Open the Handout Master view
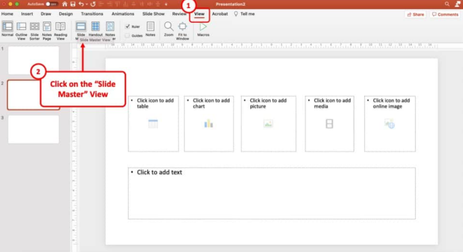This screenshot has height=252, width=463. (95, 27)
